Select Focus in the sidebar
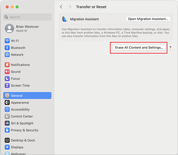This screenshot has width=178, height=155. 27,78
